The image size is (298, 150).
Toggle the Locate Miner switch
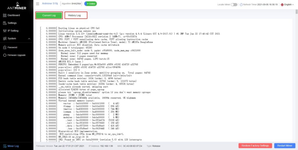234,5
